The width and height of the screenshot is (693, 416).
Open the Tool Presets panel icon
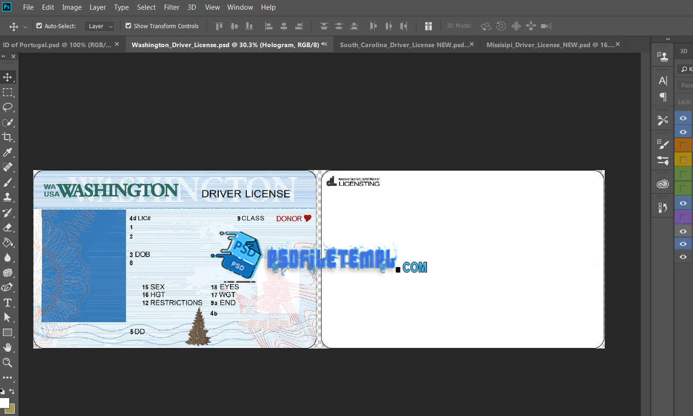click(663, 120)
